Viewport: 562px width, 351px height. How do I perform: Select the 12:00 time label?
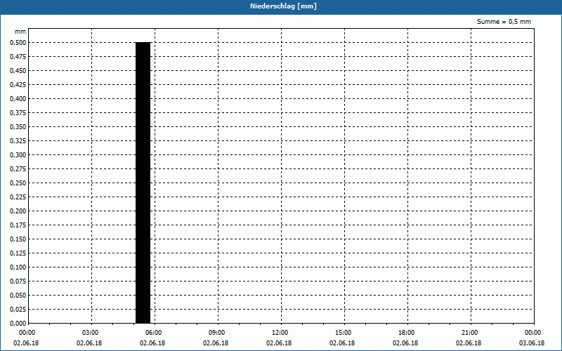click(280, 333)
